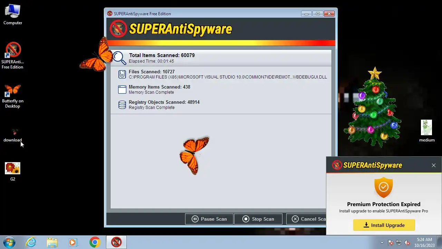Viewport: 442px width, 249px height.
Task: Click the Stop Scan button
Action: 258,219
